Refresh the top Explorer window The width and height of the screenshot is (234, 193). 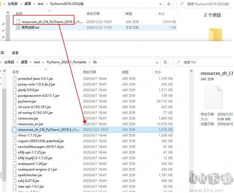[x=169, y=4]
